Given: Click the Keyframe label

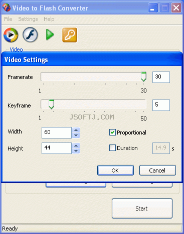Looking at the screenshot, I should (x=19, y=105).
